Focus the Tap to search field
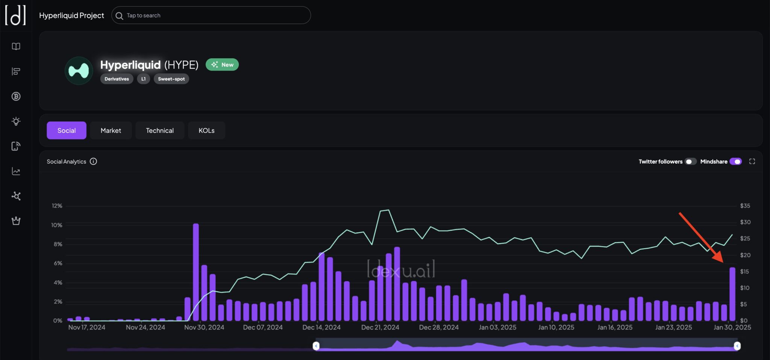The width and height of the screenshot is (770, 360). click(x=211, y=15)
